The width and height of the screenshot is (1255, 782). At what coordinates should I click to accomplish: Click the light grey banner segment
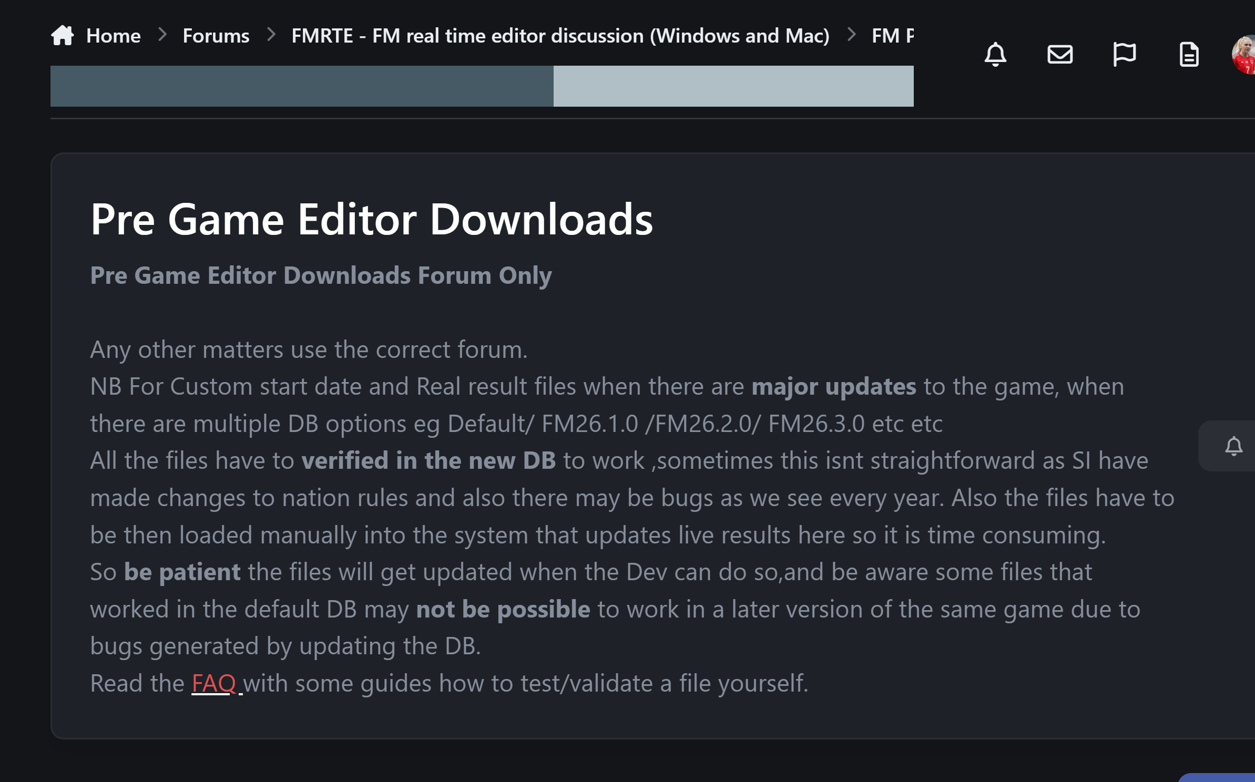733,86
